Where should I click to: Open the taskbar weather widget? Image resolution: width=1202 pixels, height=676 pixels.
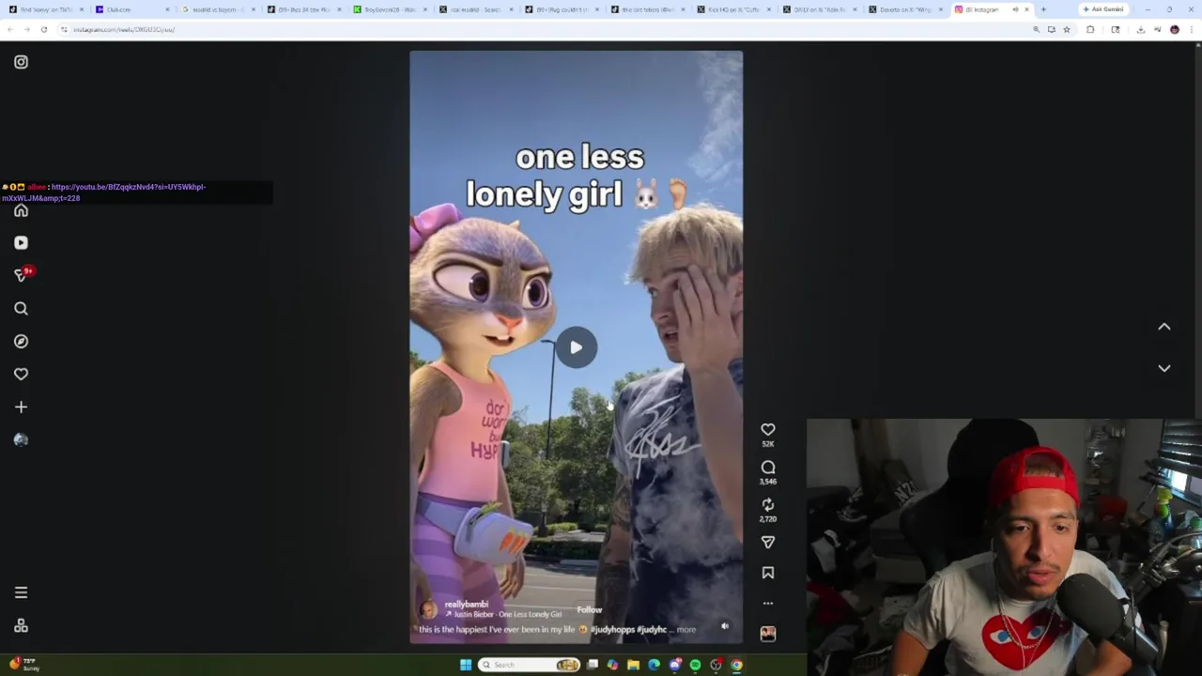click(24, 665)
